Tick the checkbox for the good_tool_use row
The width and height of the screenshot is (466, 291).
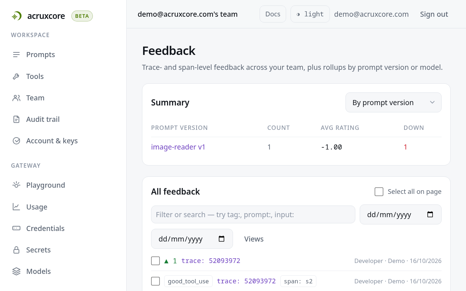[155, 281]
